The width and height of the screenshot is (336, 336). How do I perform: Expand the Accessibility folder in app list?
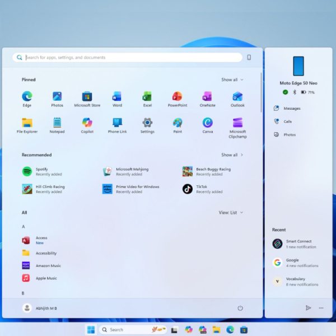pyautogui.click(x=39, y=253)
